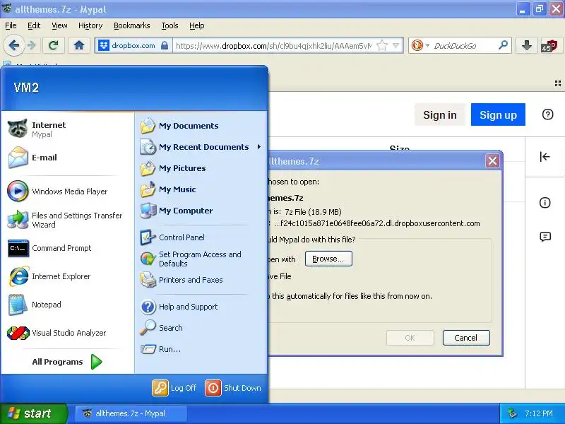Open the Edit menu

34,25
